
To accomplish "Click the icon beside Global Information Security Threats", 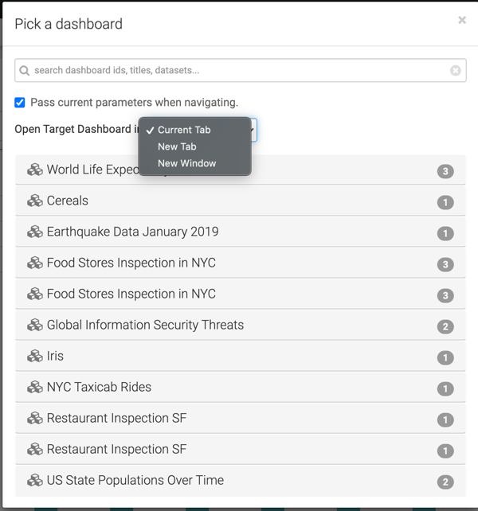I will coord(34,326).
